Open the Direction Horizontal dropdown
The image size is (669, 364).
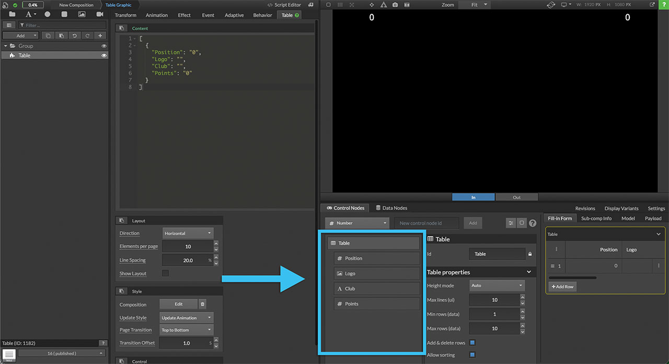point(188,233)
